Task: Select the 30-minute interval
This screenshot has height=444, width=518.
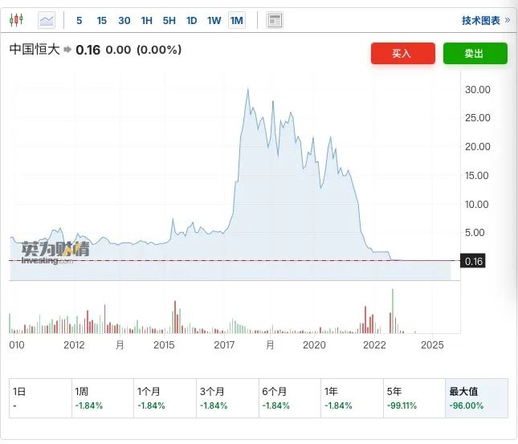Action: point(124,20)
